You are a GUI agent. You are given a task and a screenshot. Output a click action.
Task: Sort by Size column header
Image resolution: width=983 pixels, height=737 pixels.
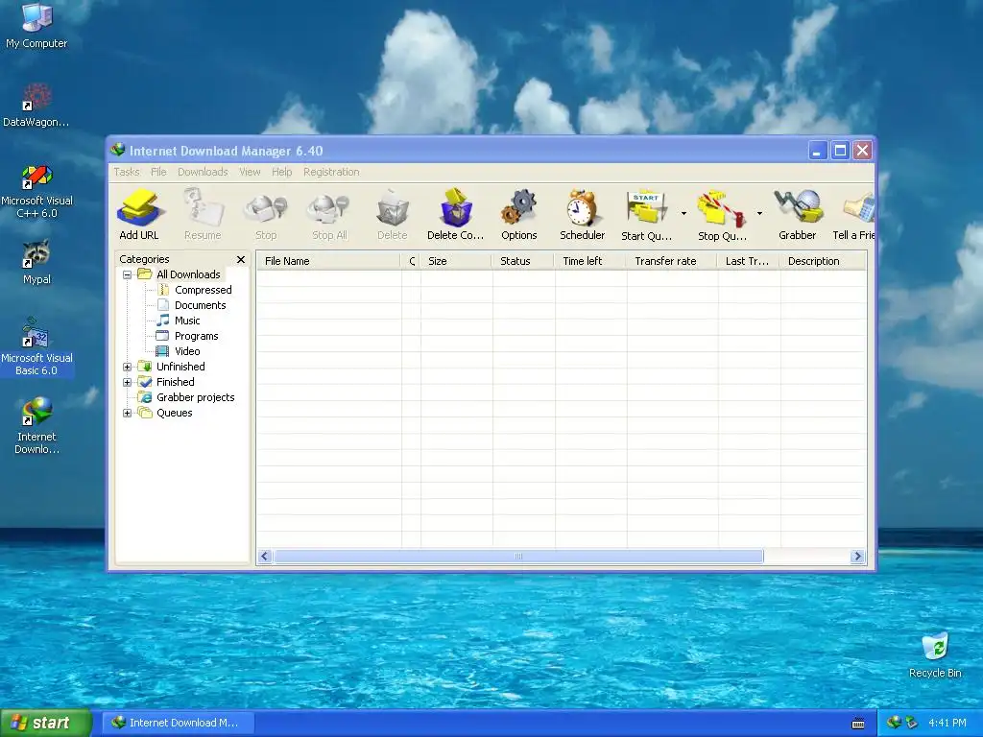[x=456, y=261]
